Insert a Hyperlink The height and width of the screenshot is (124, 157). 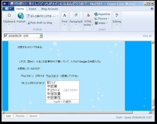[x=102, y=14]
